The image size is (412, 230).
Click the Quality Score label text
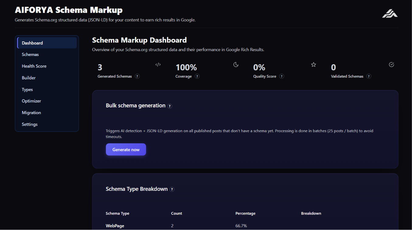click(x=265, y=76)
